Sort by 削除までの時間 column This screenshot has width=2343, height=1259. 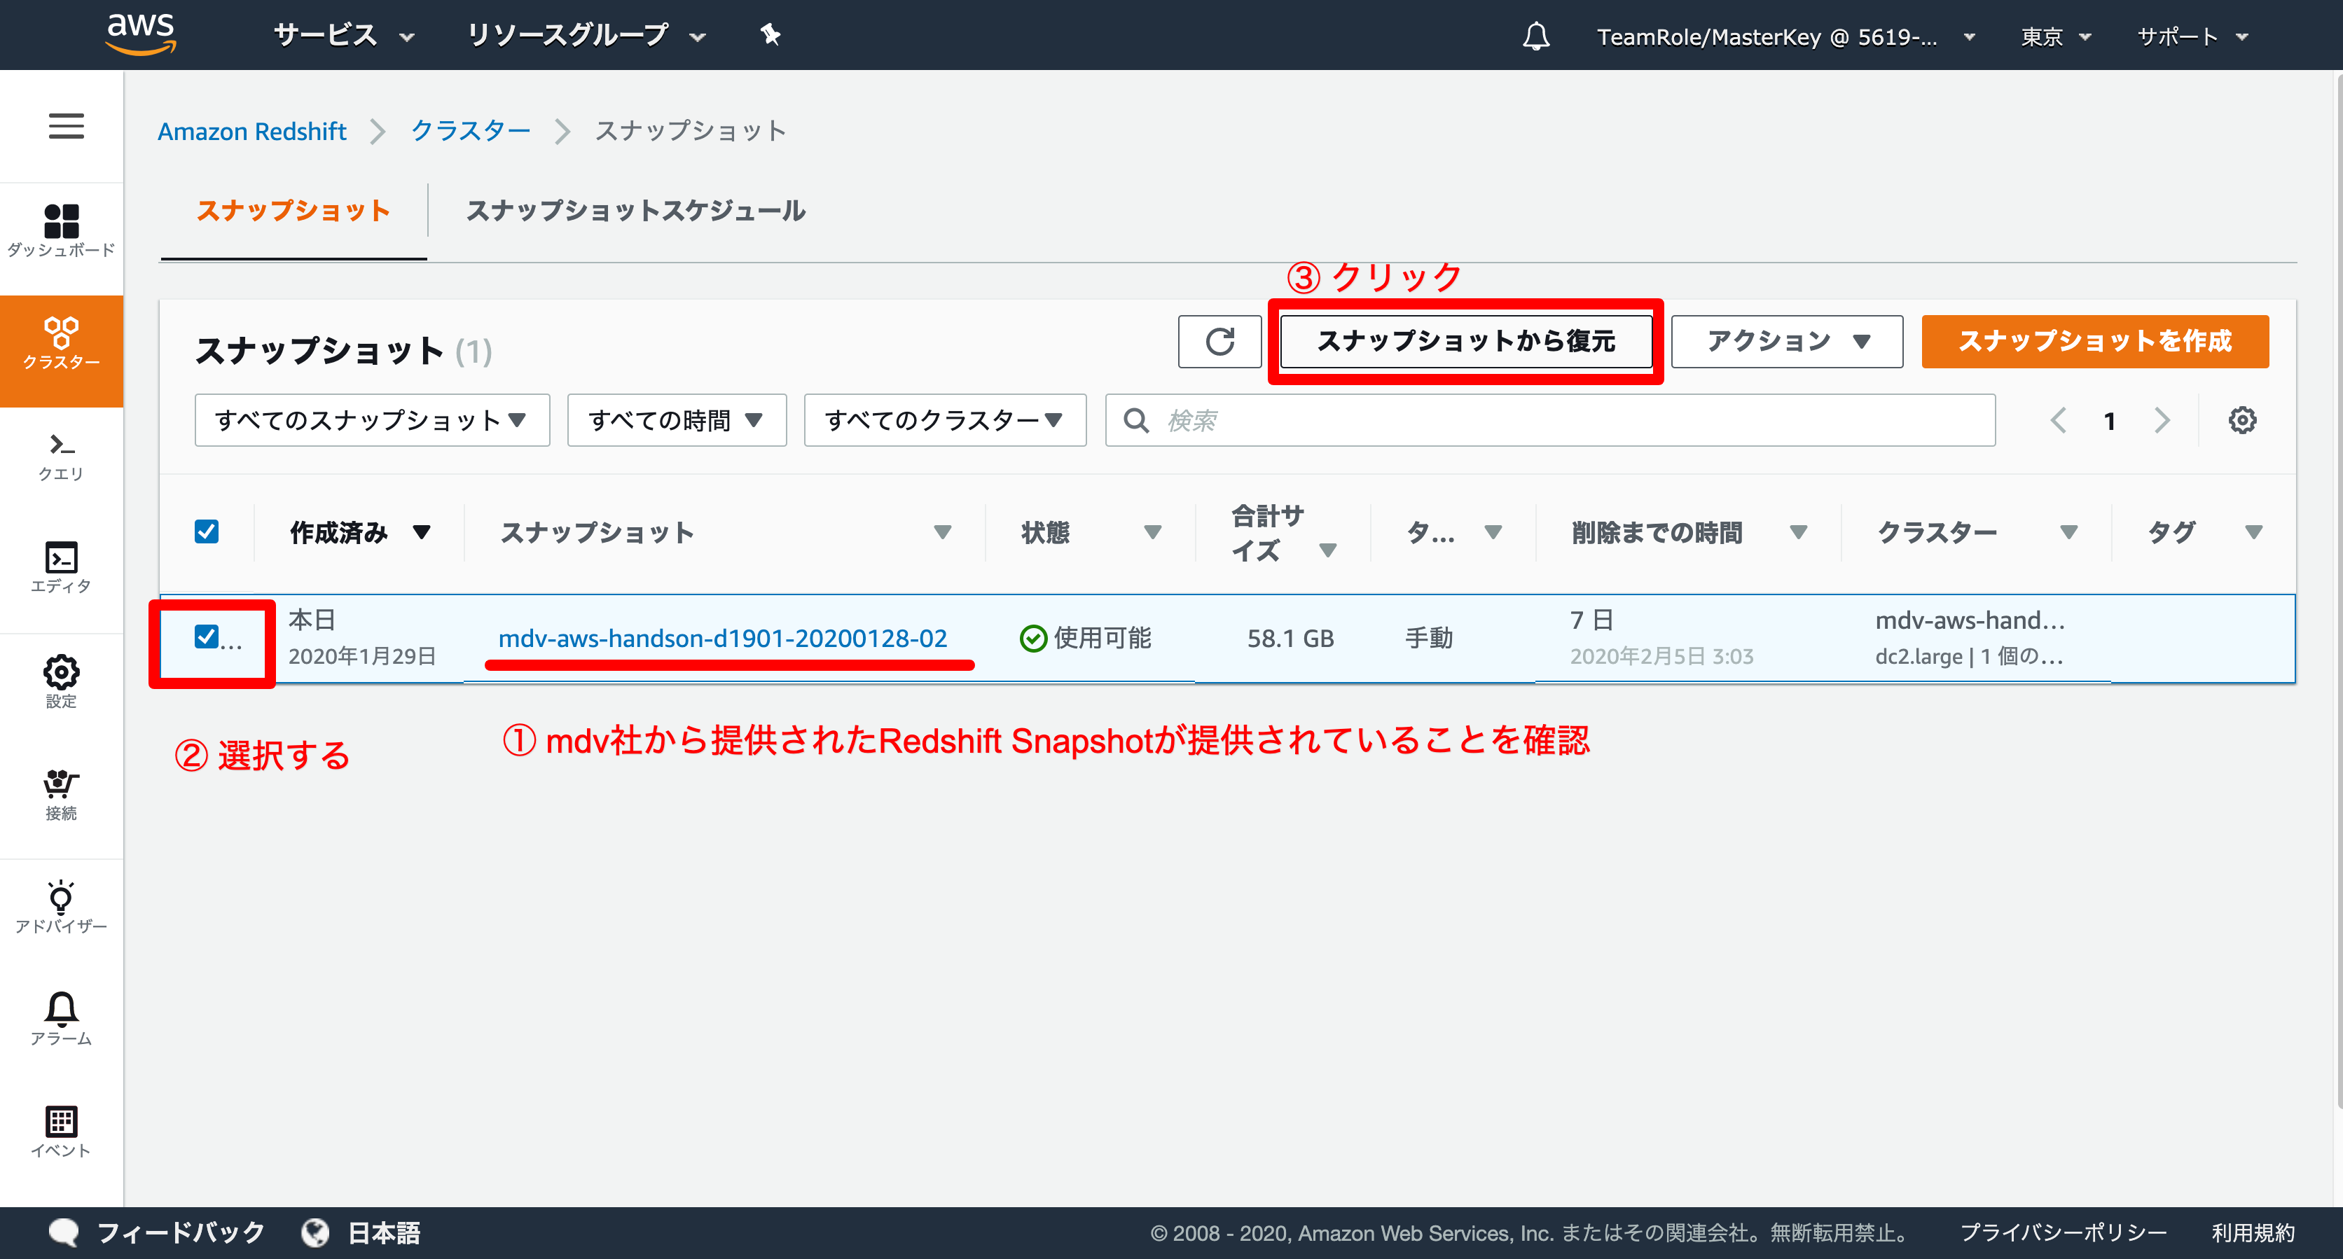click(x=1798, y=531)
